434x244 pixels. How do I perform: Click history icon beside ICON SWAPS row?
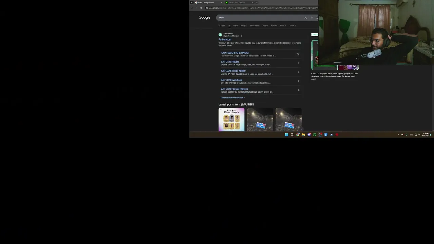coord(298,54)
